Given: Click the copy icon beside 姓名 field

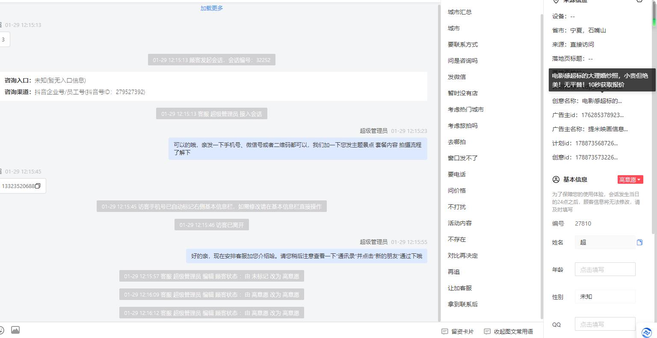Looking at the screenshot, I should point(639,242).
